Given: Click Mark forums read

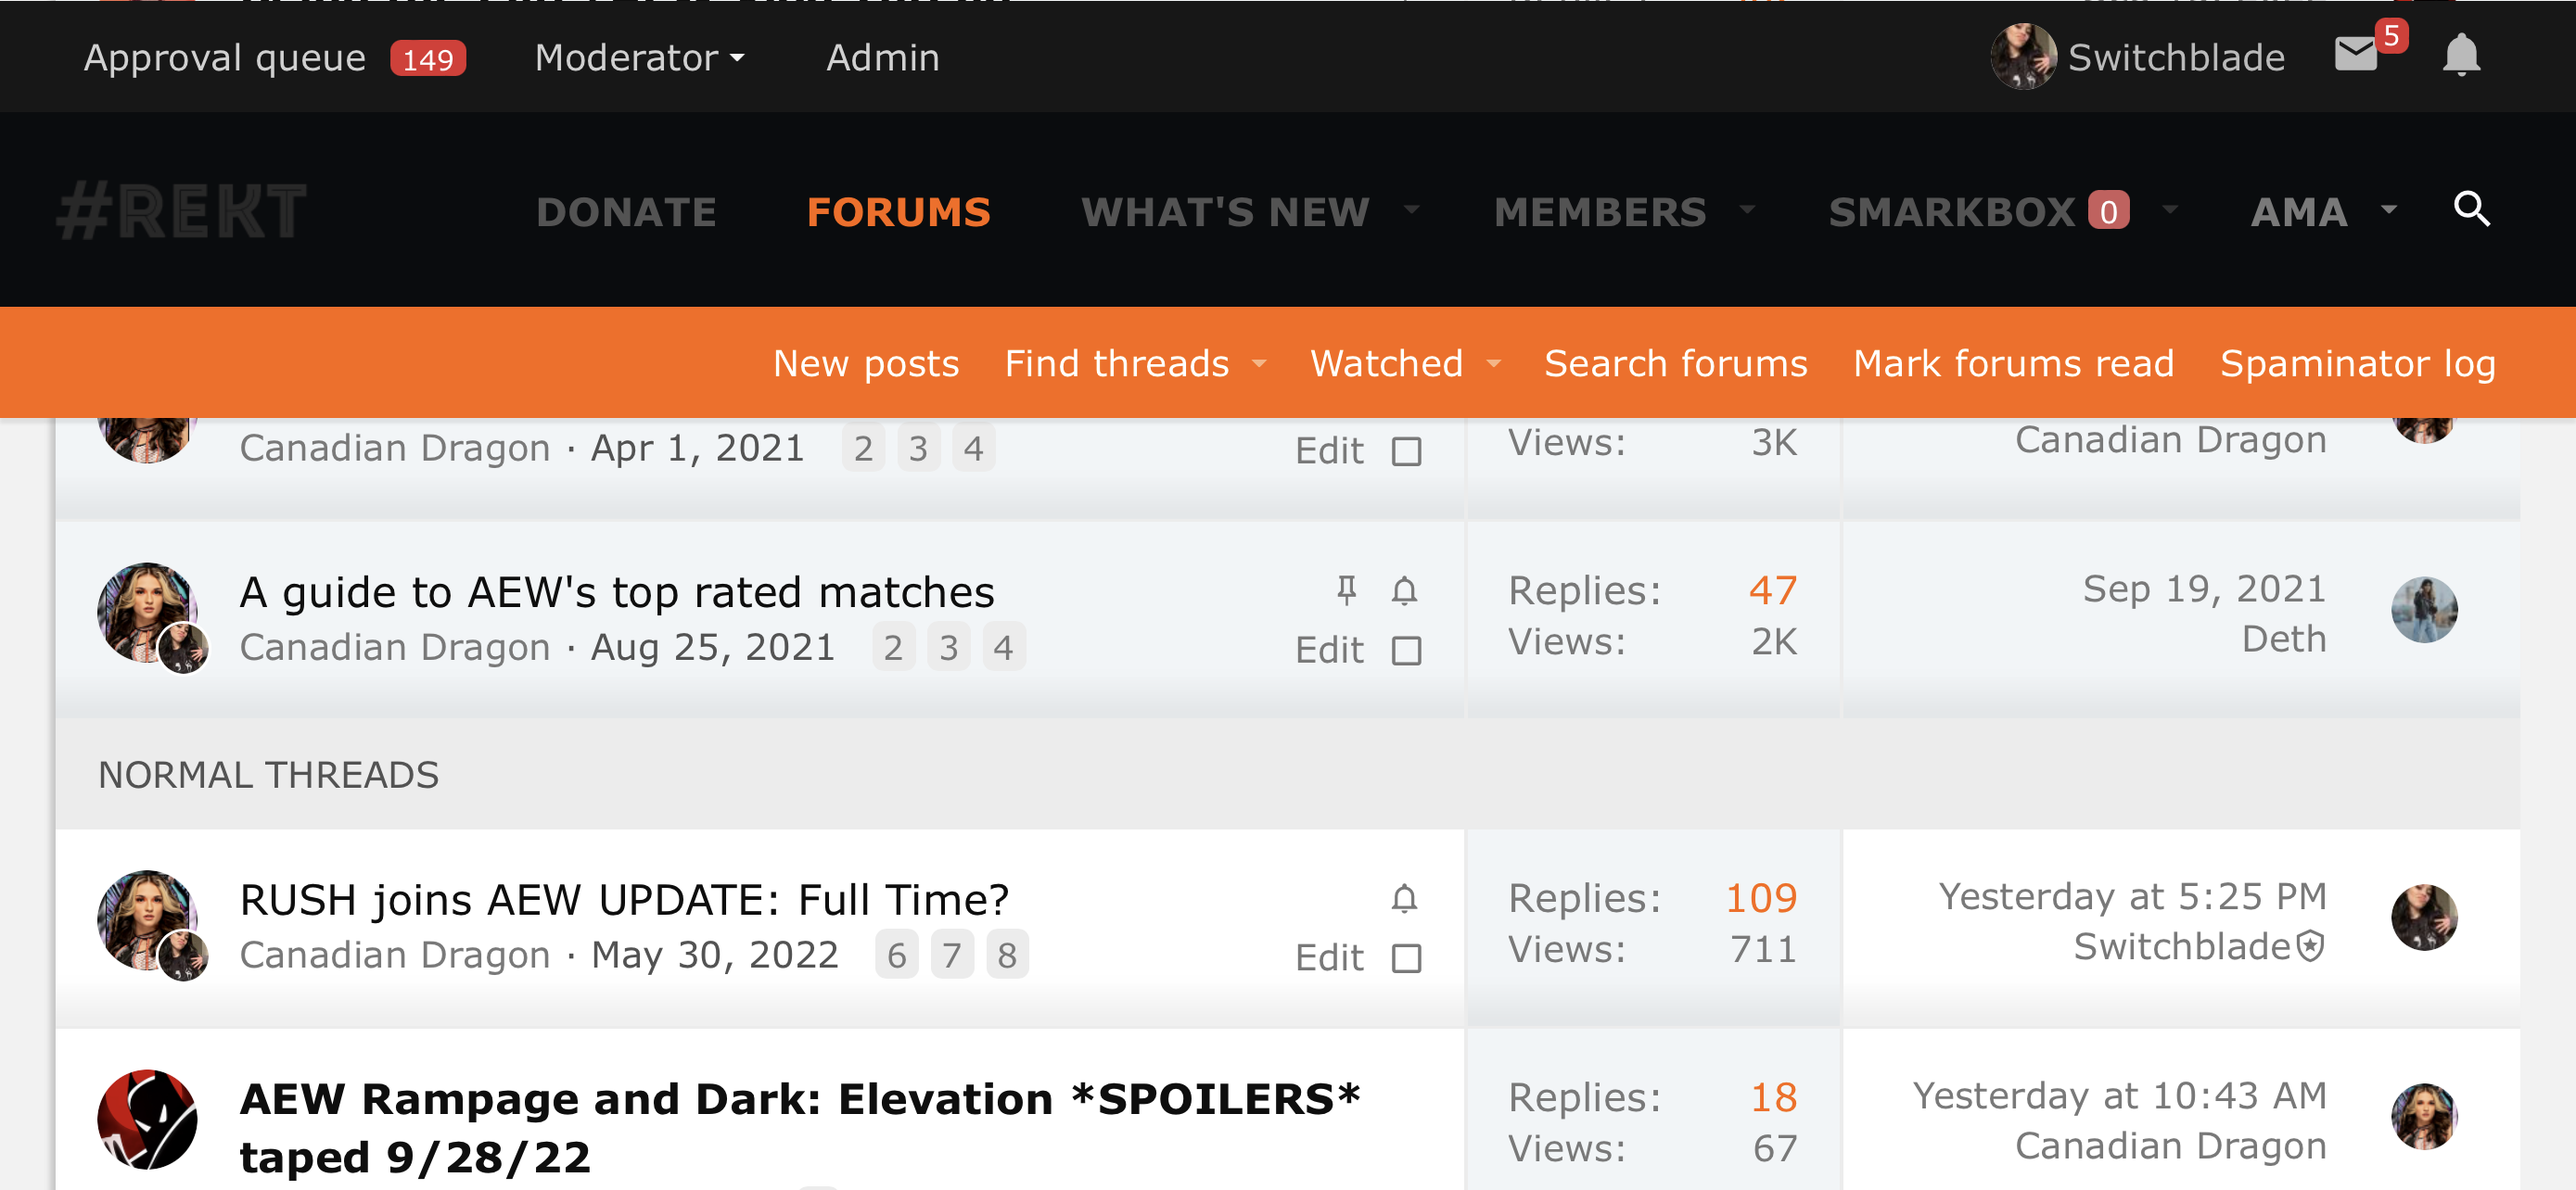Looking at the screenshot, I should [2013, 363].
